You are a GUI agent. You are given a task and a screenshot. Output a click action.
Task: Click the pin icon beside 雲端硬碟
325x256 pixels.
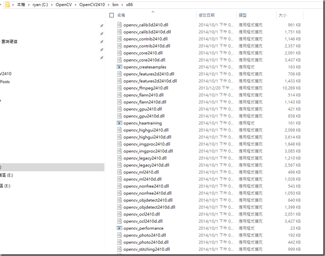click(x=101, y=42)
